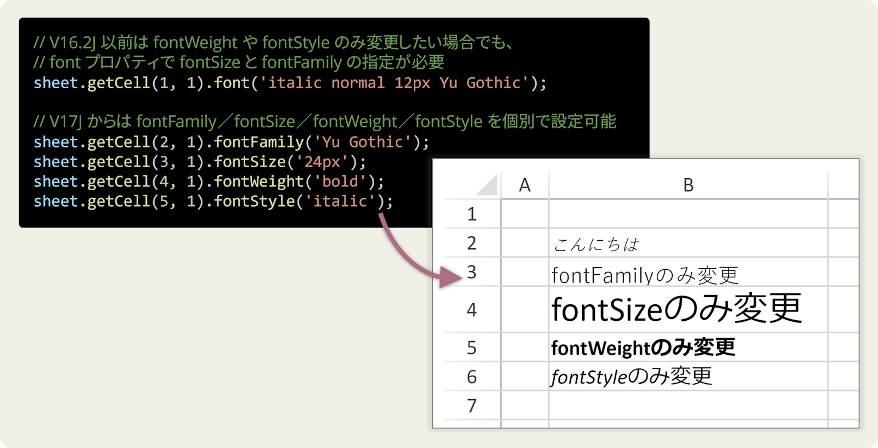
Task: Click the fontFamily('Yu Gothic') code line
Action: coord(231,142)
